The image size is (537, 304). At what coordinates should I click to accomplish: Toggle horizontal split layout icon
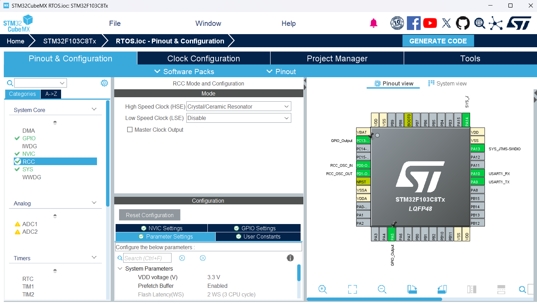click(501, 289)
